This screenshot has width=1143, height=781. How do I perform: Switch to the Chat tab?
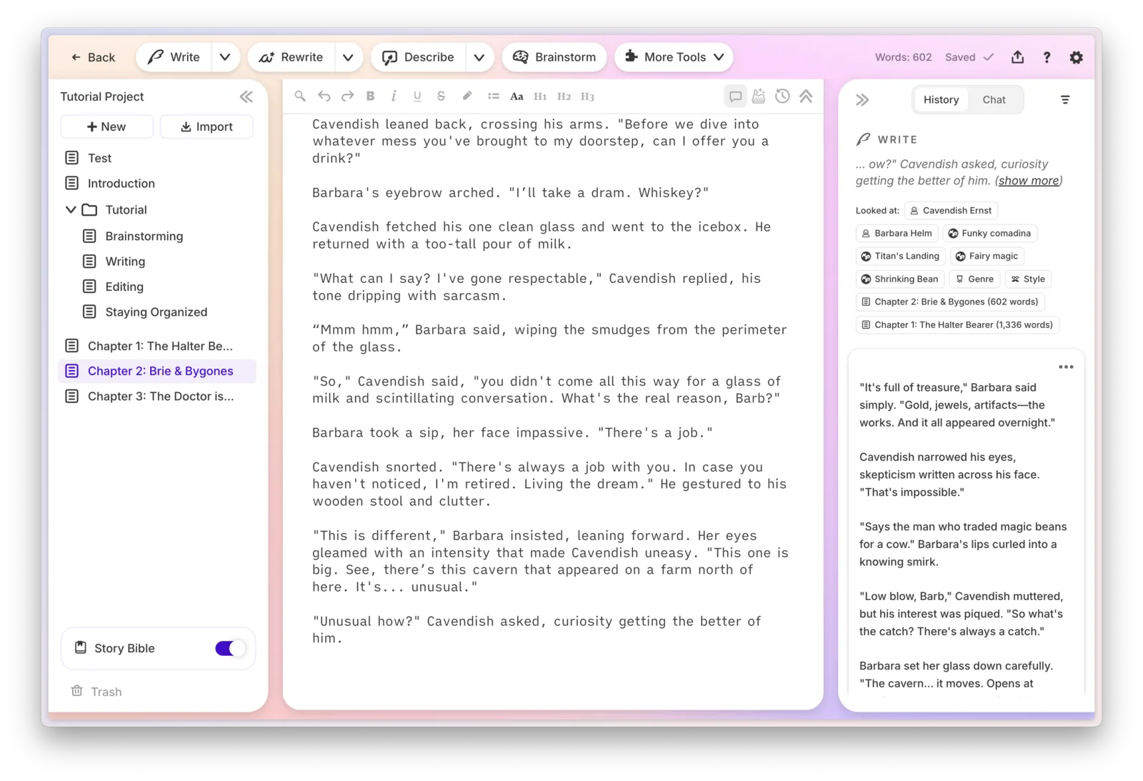(994, 100)
